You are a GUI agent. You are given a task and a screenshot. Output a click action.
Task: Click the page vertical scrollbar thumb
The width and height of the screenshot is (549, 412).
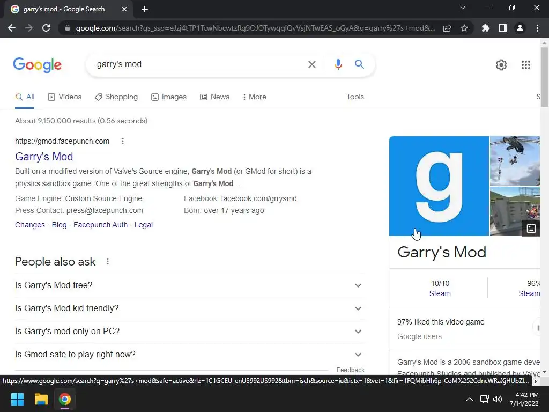pos(544,77)
